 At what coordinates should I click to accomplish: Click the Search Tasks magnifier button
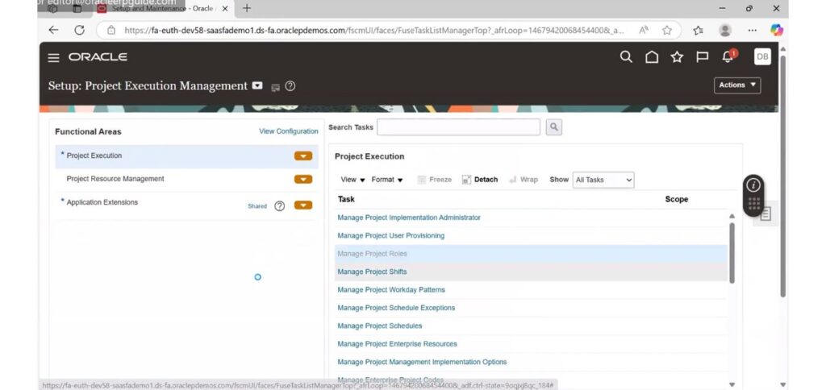pyautogui.click(x=553, y=127)
